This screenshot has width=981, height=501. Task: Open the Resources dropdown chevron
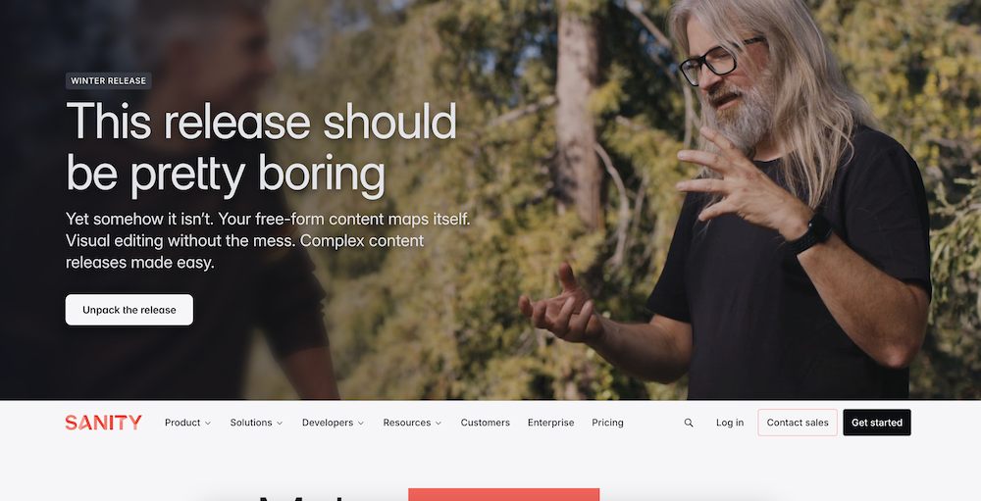[439, 424]
